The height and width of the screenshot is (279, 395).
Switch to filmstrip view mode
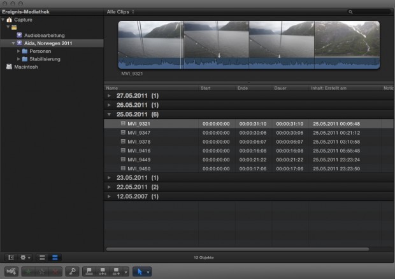pos(42,257)
